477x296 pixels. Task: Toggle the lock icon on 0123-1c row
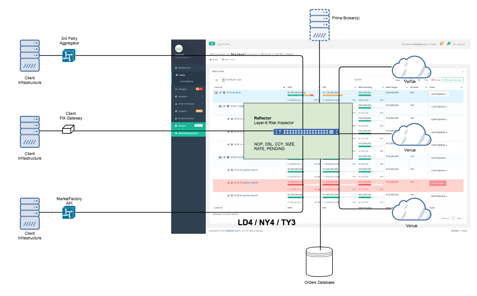(228, 145)
